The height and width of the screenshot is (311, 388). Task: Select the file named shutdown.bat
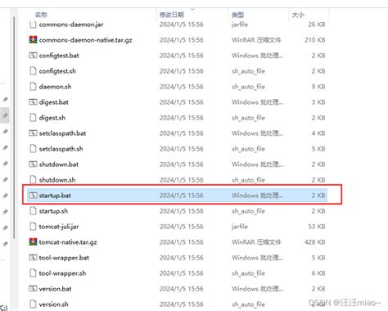coord(59,165)
